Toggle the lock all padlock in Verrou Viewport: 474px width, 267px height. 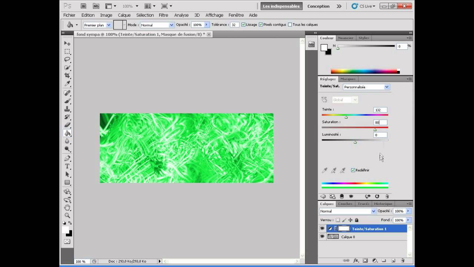pos(357,220)
